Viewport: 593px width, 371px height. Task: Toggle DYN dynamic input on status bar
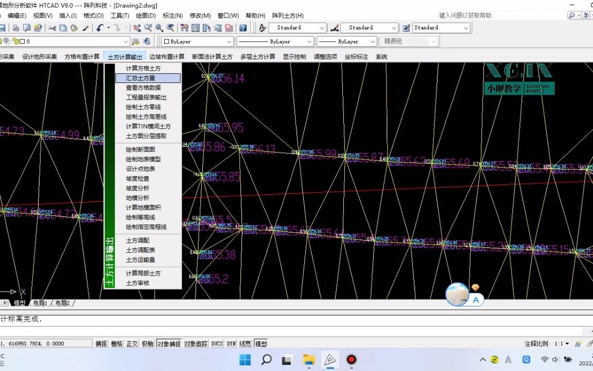pos(231,343)
